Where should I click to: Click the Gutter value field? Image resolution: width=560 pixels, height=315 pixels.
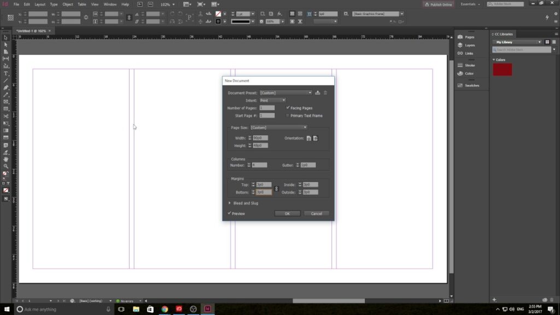point(308,164)
